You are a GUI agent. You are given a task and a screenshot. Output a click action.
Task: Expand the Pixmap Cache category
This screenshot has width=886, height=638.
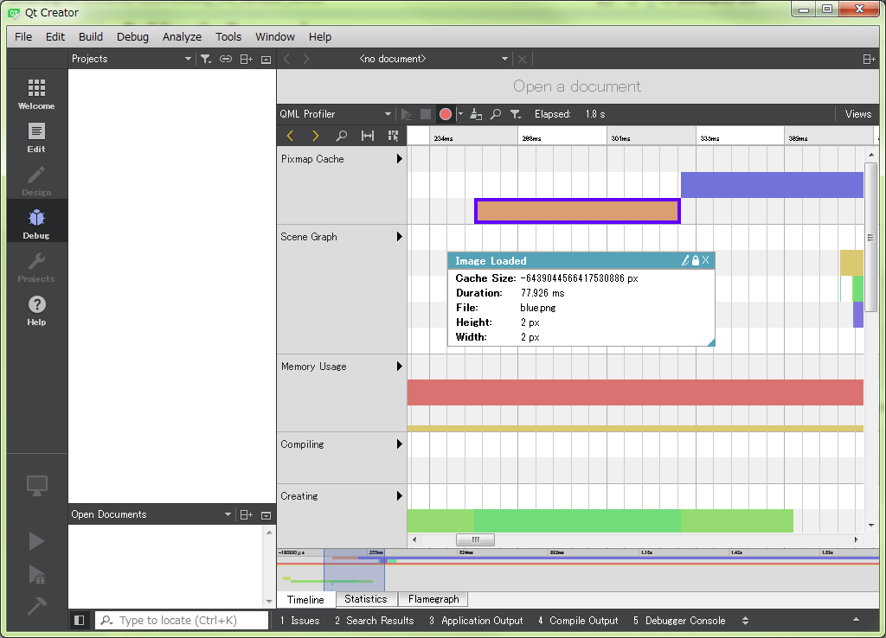click(x=400, y=159)
